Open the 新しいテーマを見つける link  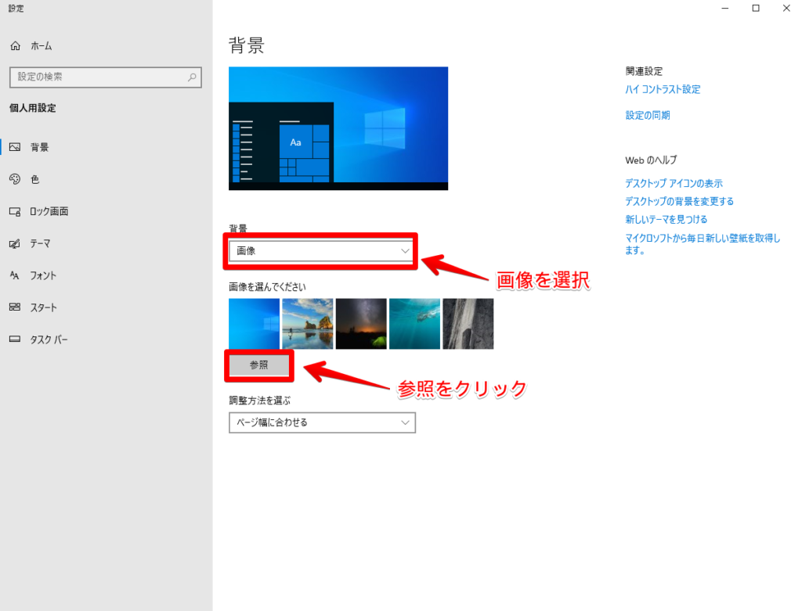(667, 219)
